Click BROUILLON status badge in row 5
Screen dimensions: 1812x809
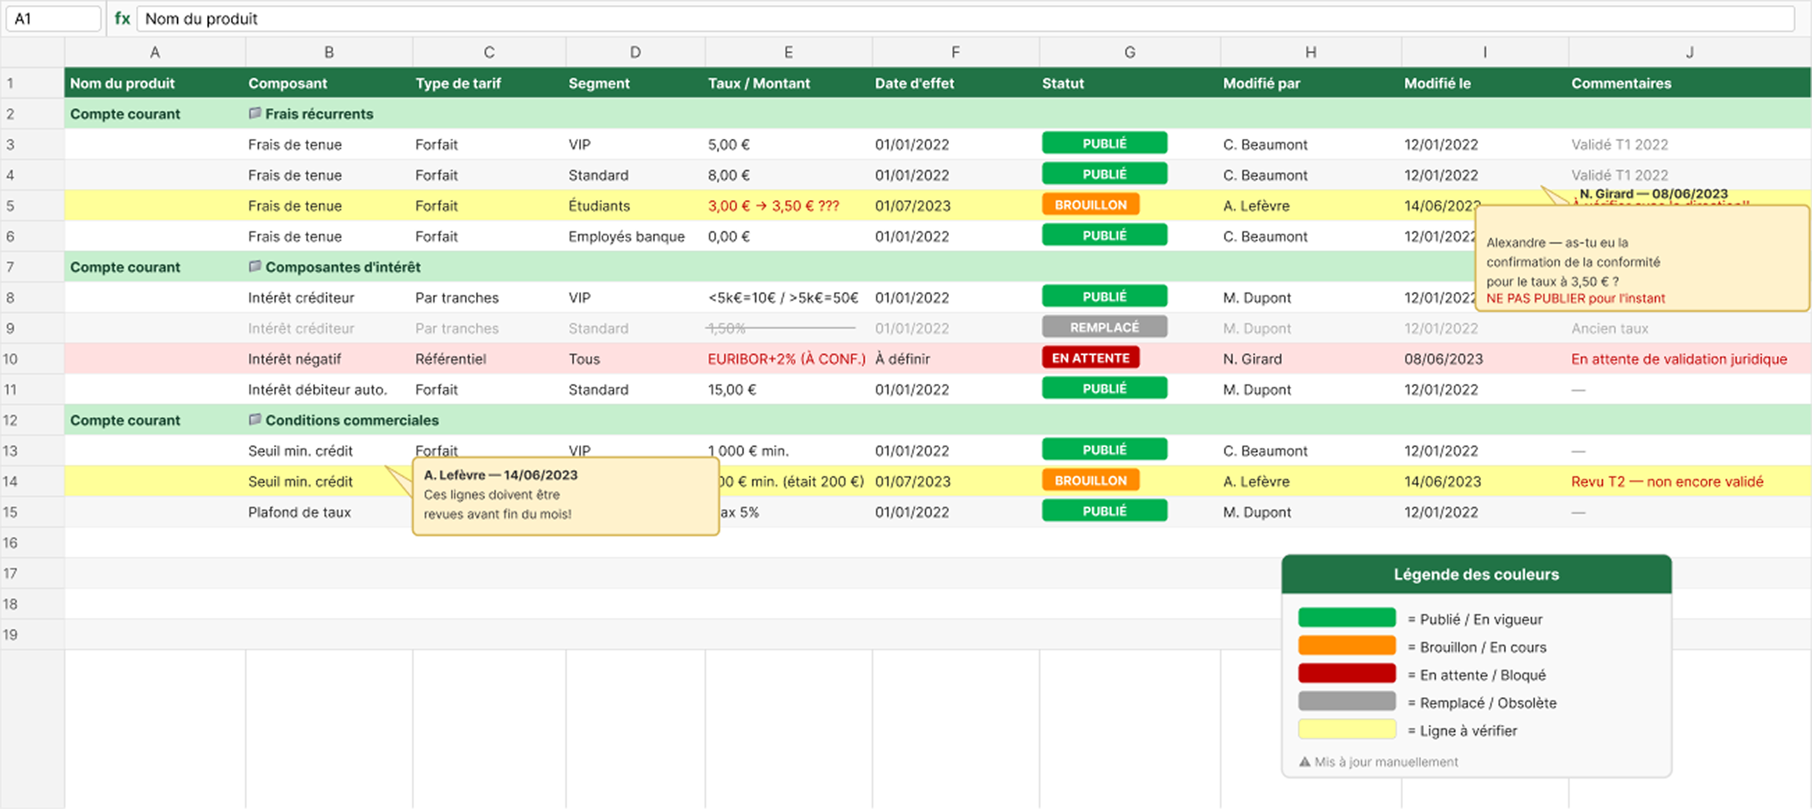pyautogui.click(x=1090, y=205)
